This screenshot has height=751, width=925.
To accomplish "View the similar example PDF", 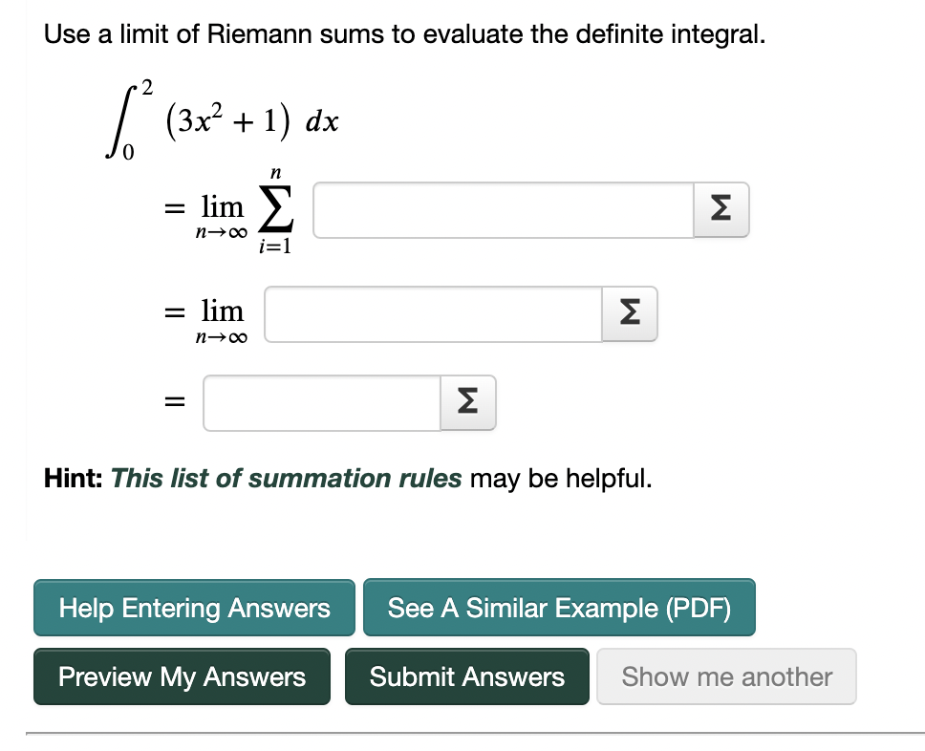I will [559, 608].
